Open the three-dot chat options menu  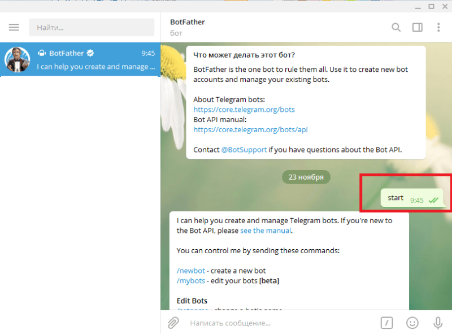point(438,27)
